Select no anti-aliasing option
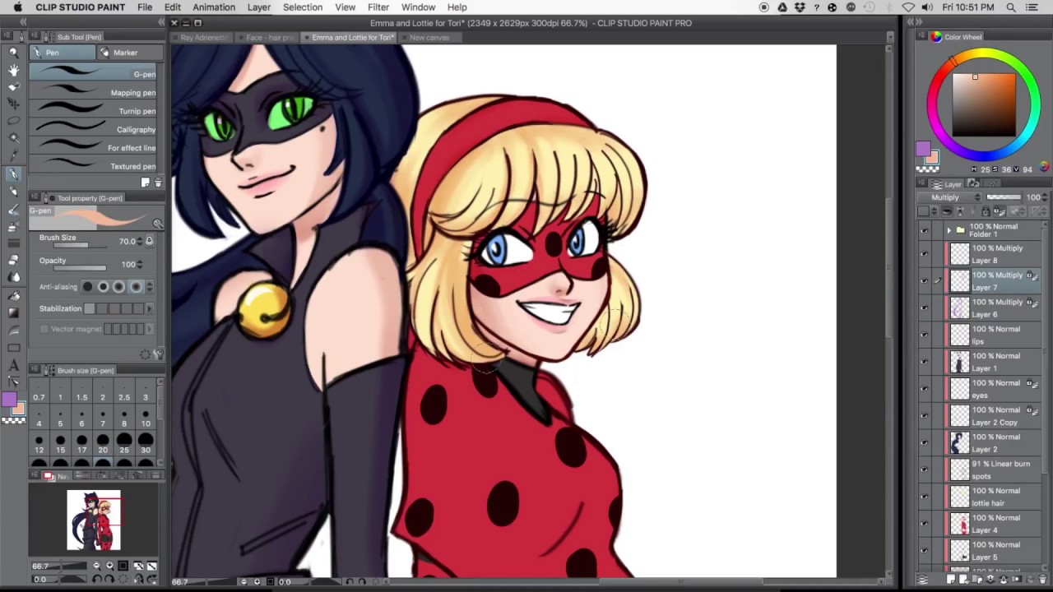Screen dimensions: 1053x592 coord(88,287)
